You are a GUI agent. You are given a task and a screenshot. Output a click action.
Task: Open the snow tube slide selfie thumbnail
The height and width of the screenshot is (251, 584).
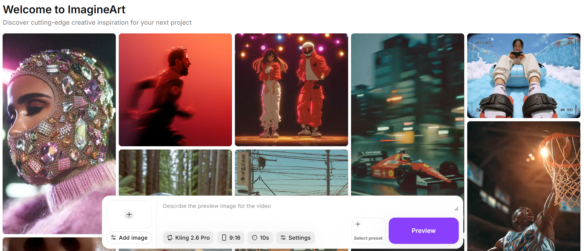(x=524, y=76)
